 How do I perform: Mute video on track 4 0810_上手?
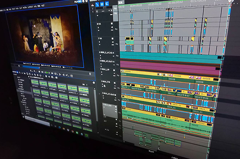click(x=114, y=70)
